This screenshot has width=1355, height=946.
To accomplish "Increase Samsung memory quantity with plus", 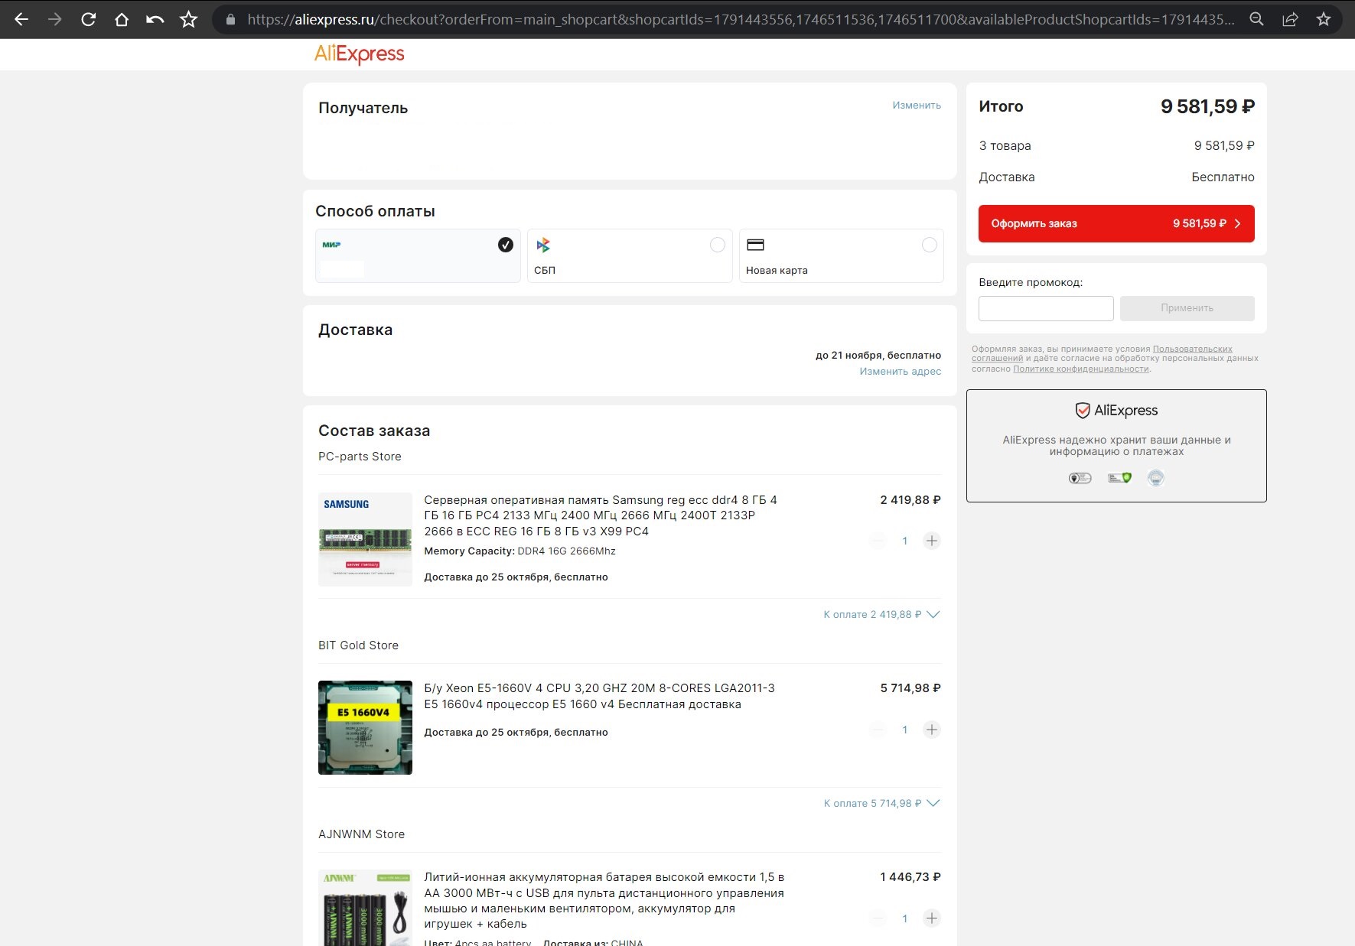I will [x=932, y=541].
